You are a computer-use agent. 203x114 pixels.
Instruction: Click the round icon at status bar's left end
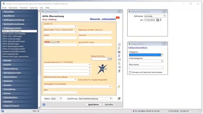pyautogui.click(x=3, y=111)
